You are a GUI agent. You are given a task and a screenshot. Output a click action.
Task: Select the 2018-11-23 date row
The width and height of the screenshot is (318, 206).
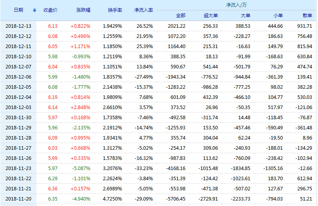click(x=18, y=168)
